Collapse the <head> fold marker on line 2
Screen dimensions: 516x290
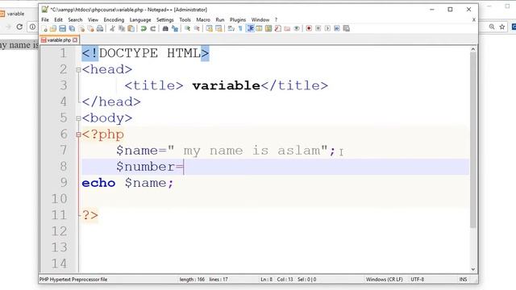click(x=78, y=70)
